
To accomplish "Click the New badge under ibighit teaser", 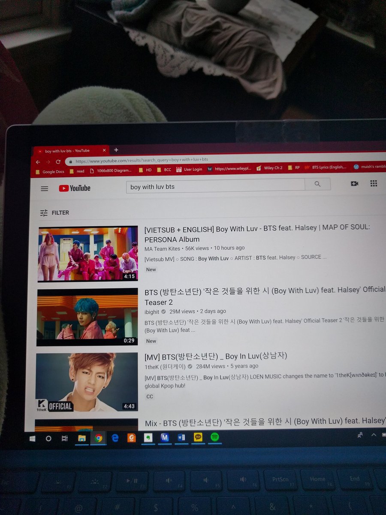I will tap(151, 341).
